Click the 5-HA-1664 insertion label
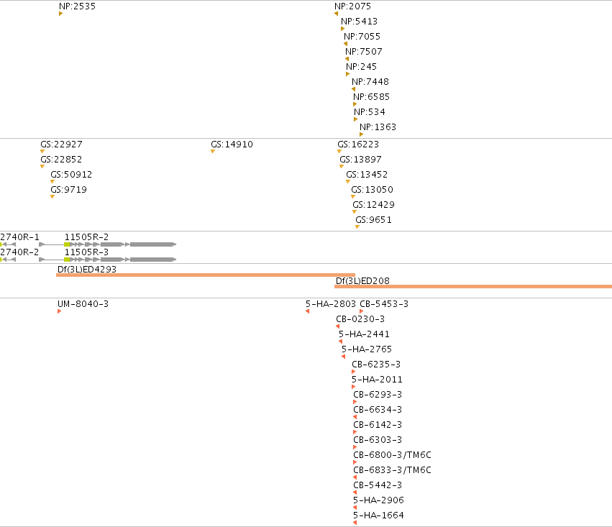 pos(378,515)
